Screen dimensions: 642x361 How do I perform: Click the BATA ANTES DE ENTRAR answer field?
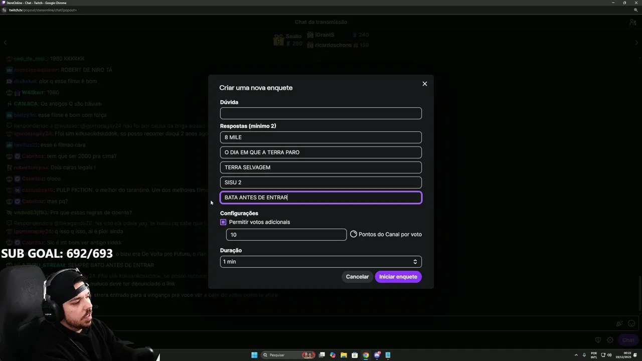[x=321, y=198]
